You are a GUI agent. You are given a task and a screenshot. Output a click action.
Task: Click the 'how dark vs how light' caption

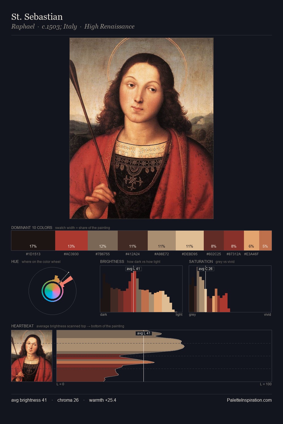(x=143, y=262)
